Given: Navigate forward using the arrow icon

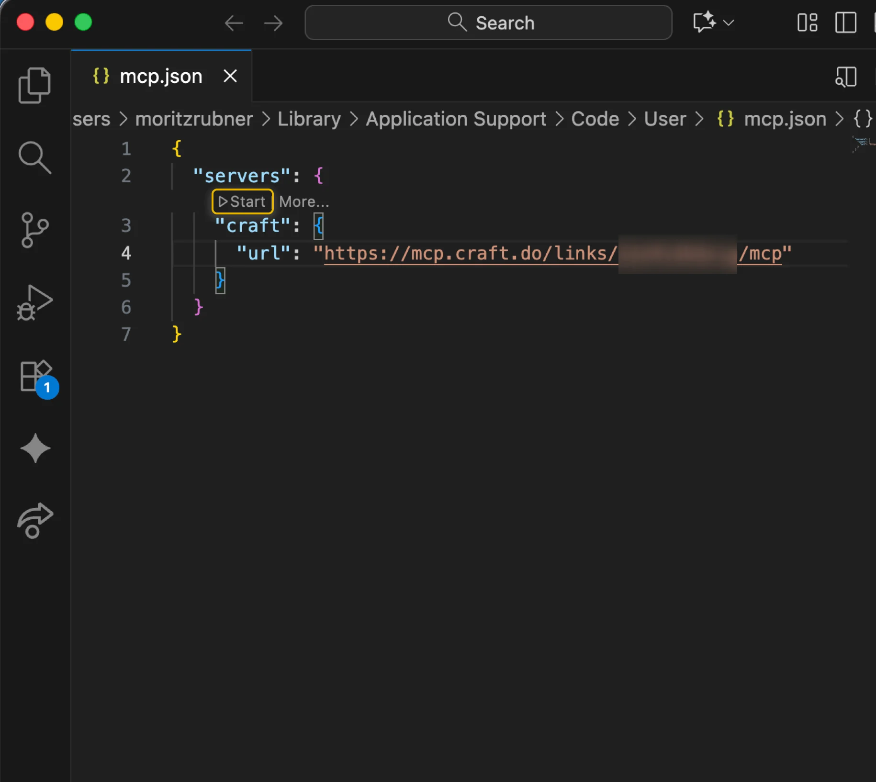Looking at the screenshot, I should point(273,22).
